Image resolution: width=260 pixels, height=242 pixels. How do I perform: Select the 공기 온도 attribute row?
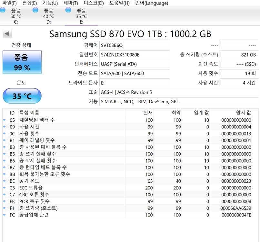pyautogui.click(x=127, y=181)
